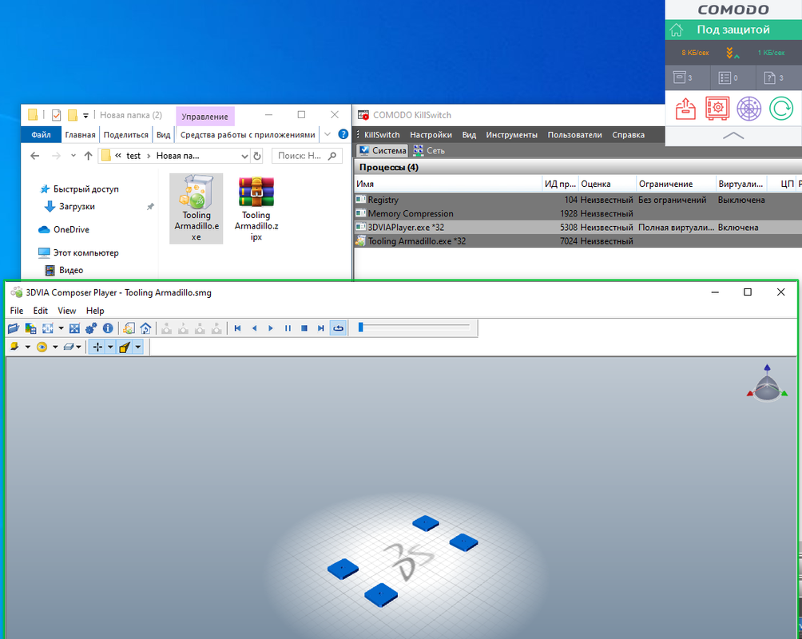Sort processes by Оценка column header
The image size is (802, 639).
click(x=607, y=184)
